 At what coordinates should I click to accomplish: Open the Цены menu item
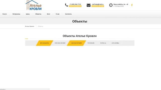click(x=28, y=14)
